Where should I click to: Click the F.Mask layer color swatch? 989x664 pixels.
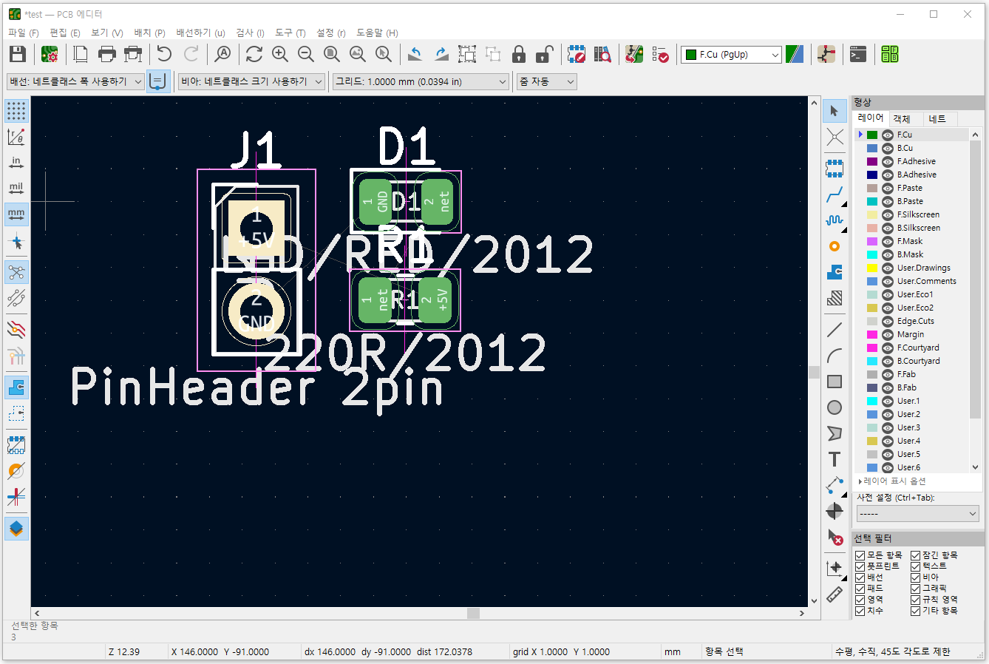[x=872, y=241]
